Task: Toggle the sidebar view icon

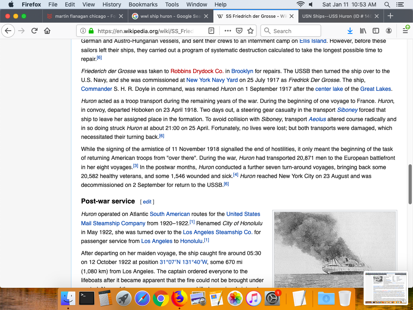Action: point(375,31)
